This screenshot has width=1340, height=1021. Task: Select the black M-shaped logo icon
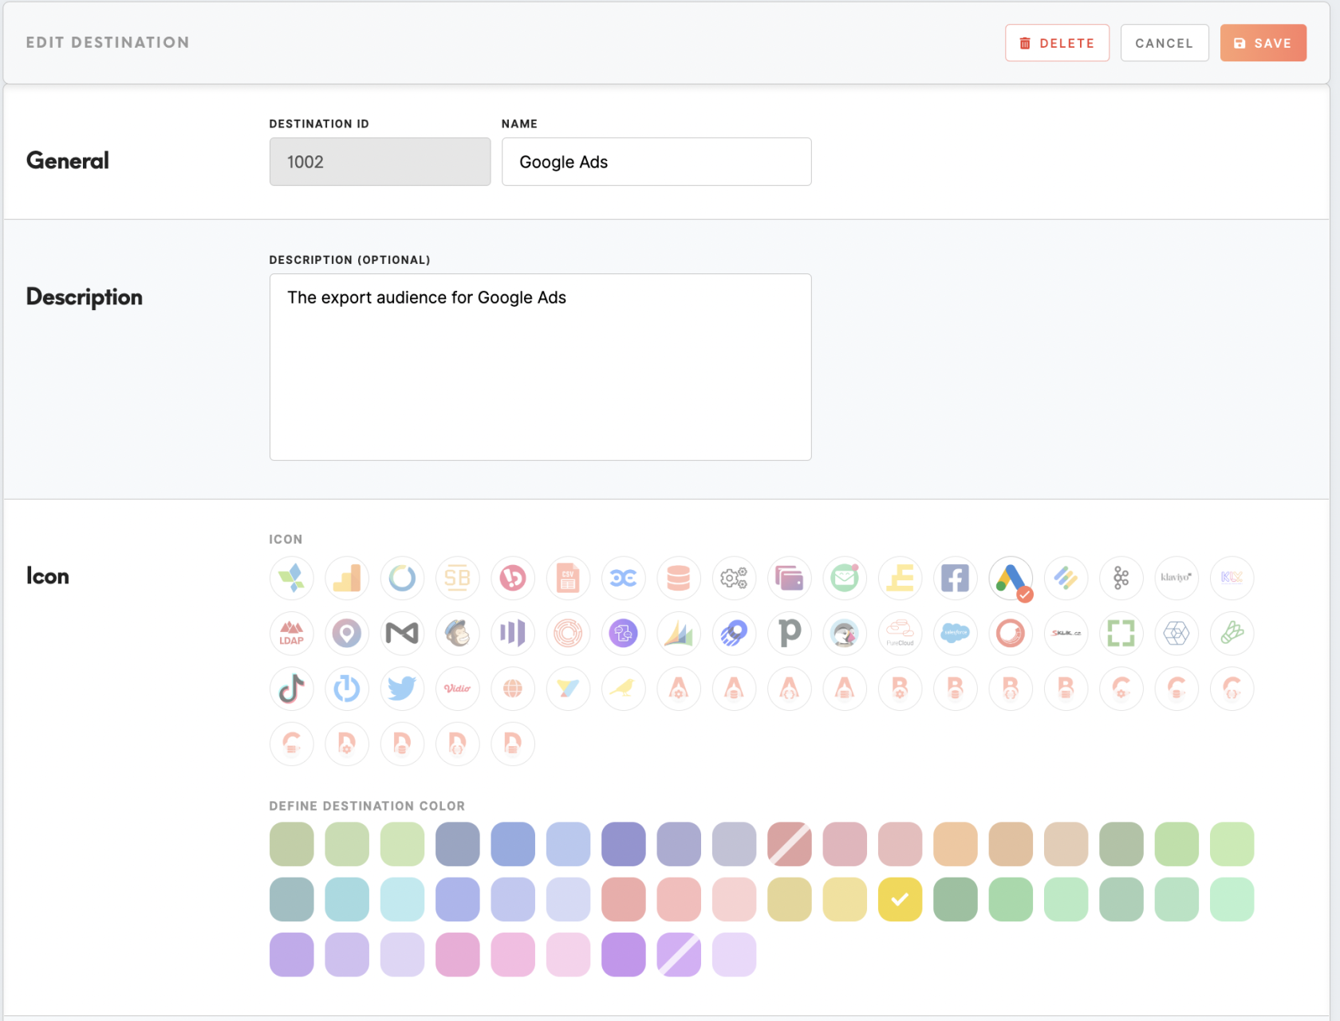click(402, 634)
